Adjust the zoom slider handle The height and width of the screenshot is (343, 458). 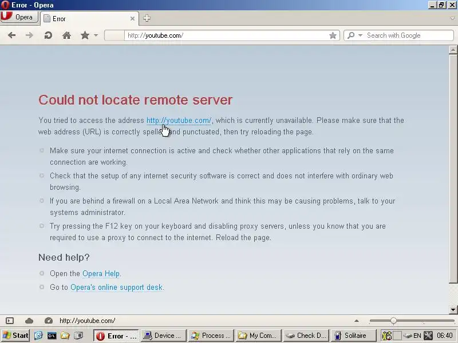click(x=393, y=321)
